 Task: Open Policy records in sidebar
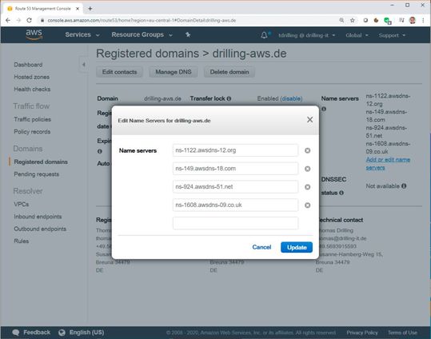32,131
